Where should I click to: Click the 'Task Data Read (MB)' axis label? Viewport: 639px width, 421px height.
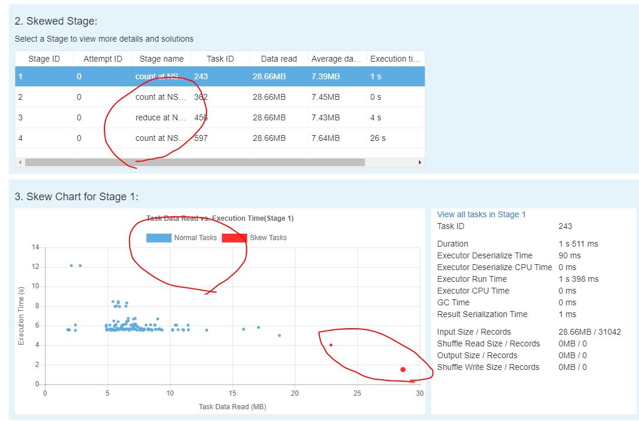pos(232,407)
